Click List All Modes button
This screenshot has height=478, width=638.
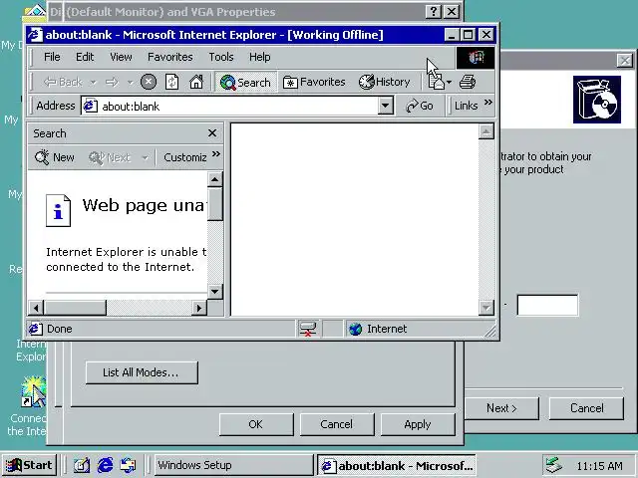tap(142, 372)
